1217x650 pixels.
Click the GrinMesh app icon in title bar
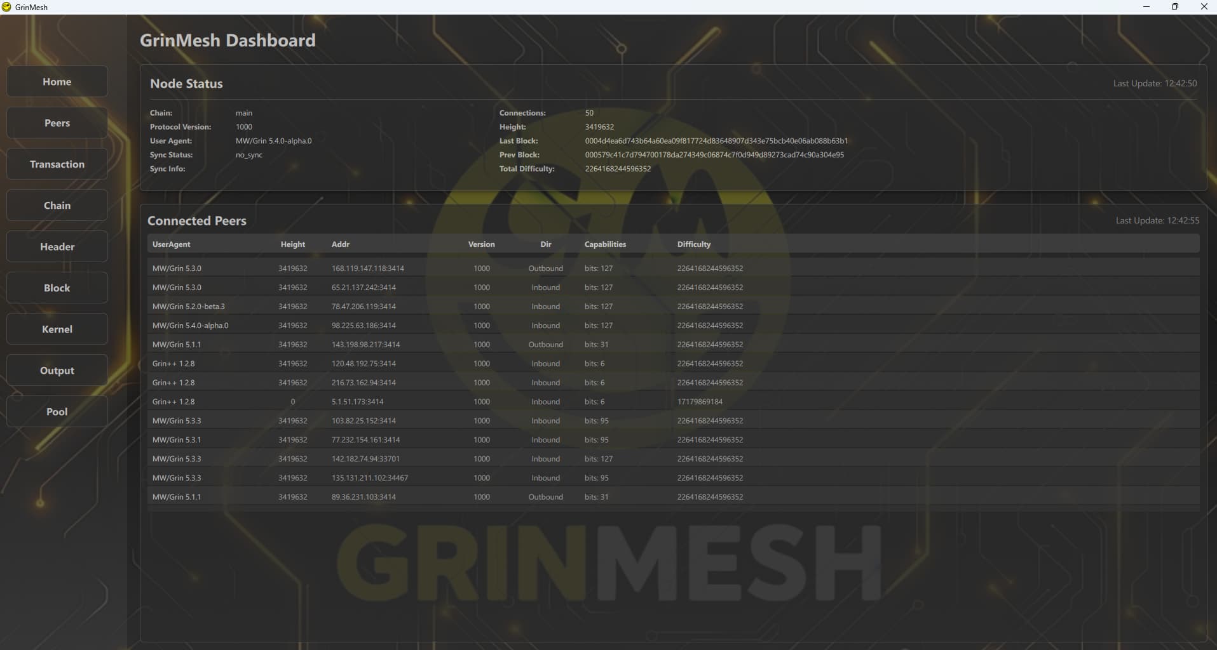[7, 7]
